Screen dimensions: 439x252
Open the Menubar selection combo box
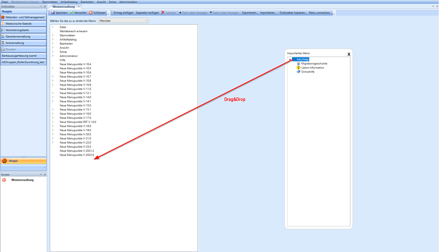click(x=123, y=21)
